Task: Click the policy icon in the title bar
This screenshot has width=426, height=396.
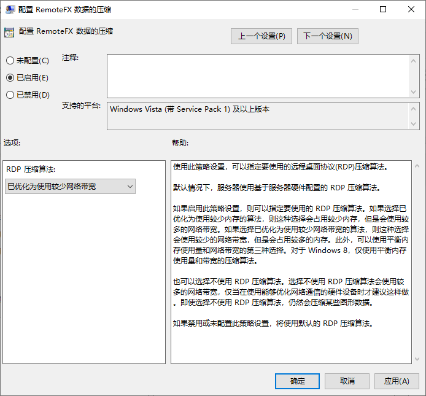Action: click(10, 10)
